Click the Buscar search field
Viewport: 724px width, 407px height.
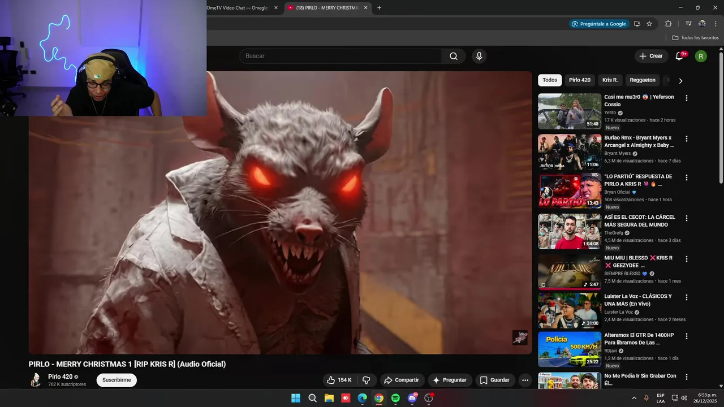341,56
